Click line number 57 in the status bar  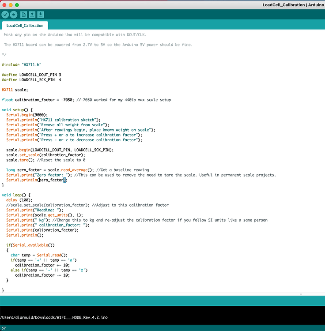4,328
